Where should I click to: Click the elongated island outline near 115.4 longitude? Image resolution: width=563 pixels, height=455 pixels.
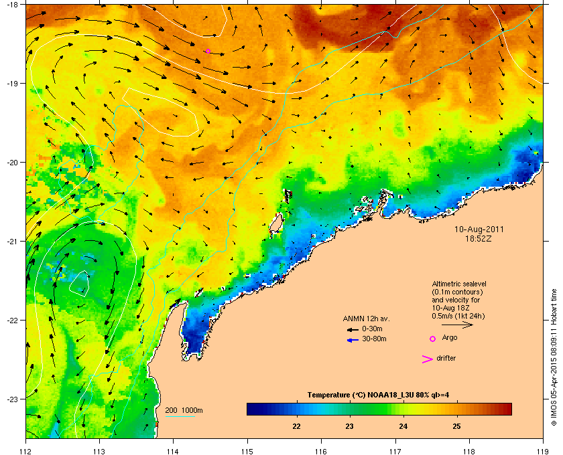point(276,223)
